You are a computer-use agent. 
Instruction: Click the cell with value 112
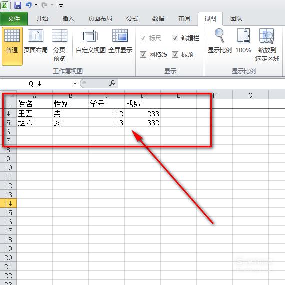click(x=106, y=114)
